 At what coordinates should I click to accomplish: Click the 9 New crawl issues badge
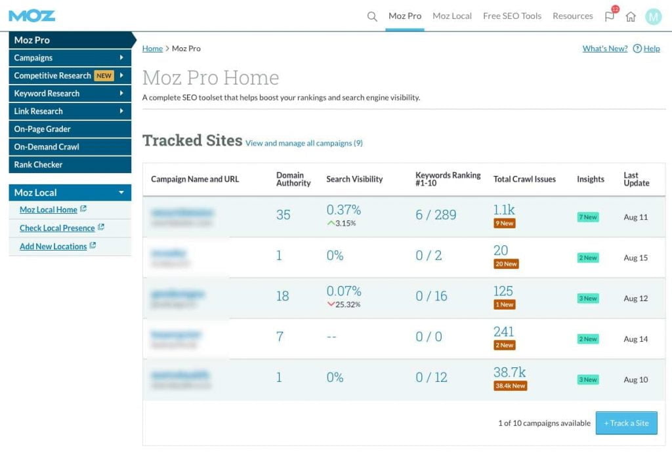504,223
